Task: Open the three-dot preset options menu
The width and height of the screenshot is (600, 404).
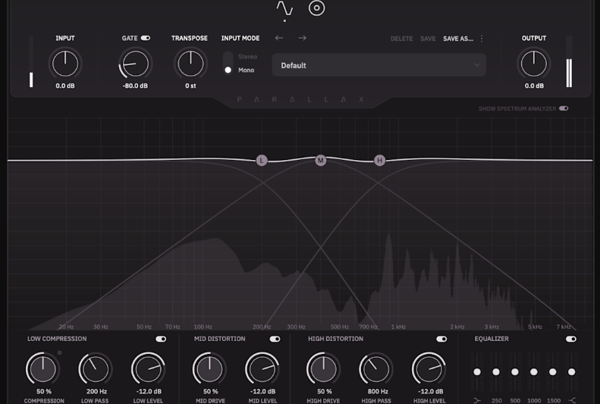Action: click(482, 38)
